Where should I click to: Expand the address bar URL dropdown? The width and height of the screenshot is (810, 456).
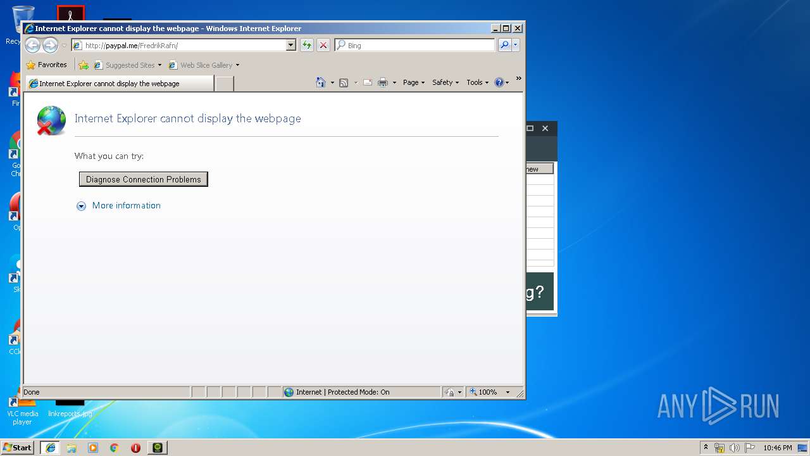pos(291,45)
